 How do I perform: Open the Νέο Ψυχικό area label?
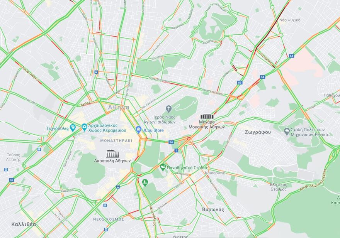coord(290,20)
